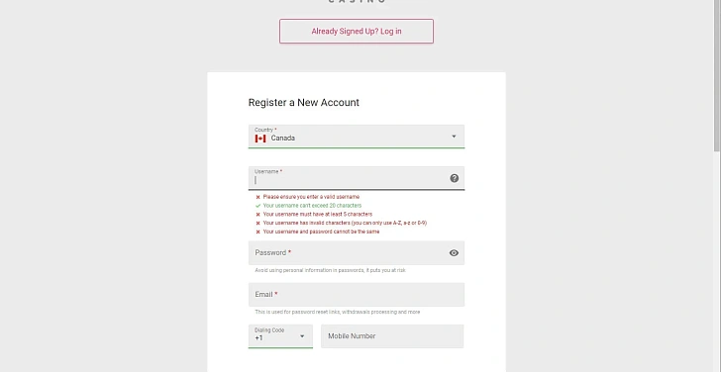Select the +1 dialing code value
The width and height of the screenshot is (721, 372).
[x=258, y=338]
